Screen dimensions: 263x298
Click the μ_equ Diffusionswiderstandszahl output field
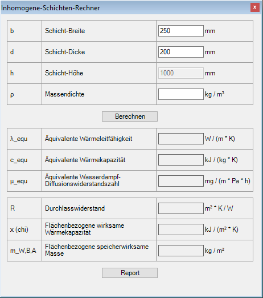coord(181,181)
